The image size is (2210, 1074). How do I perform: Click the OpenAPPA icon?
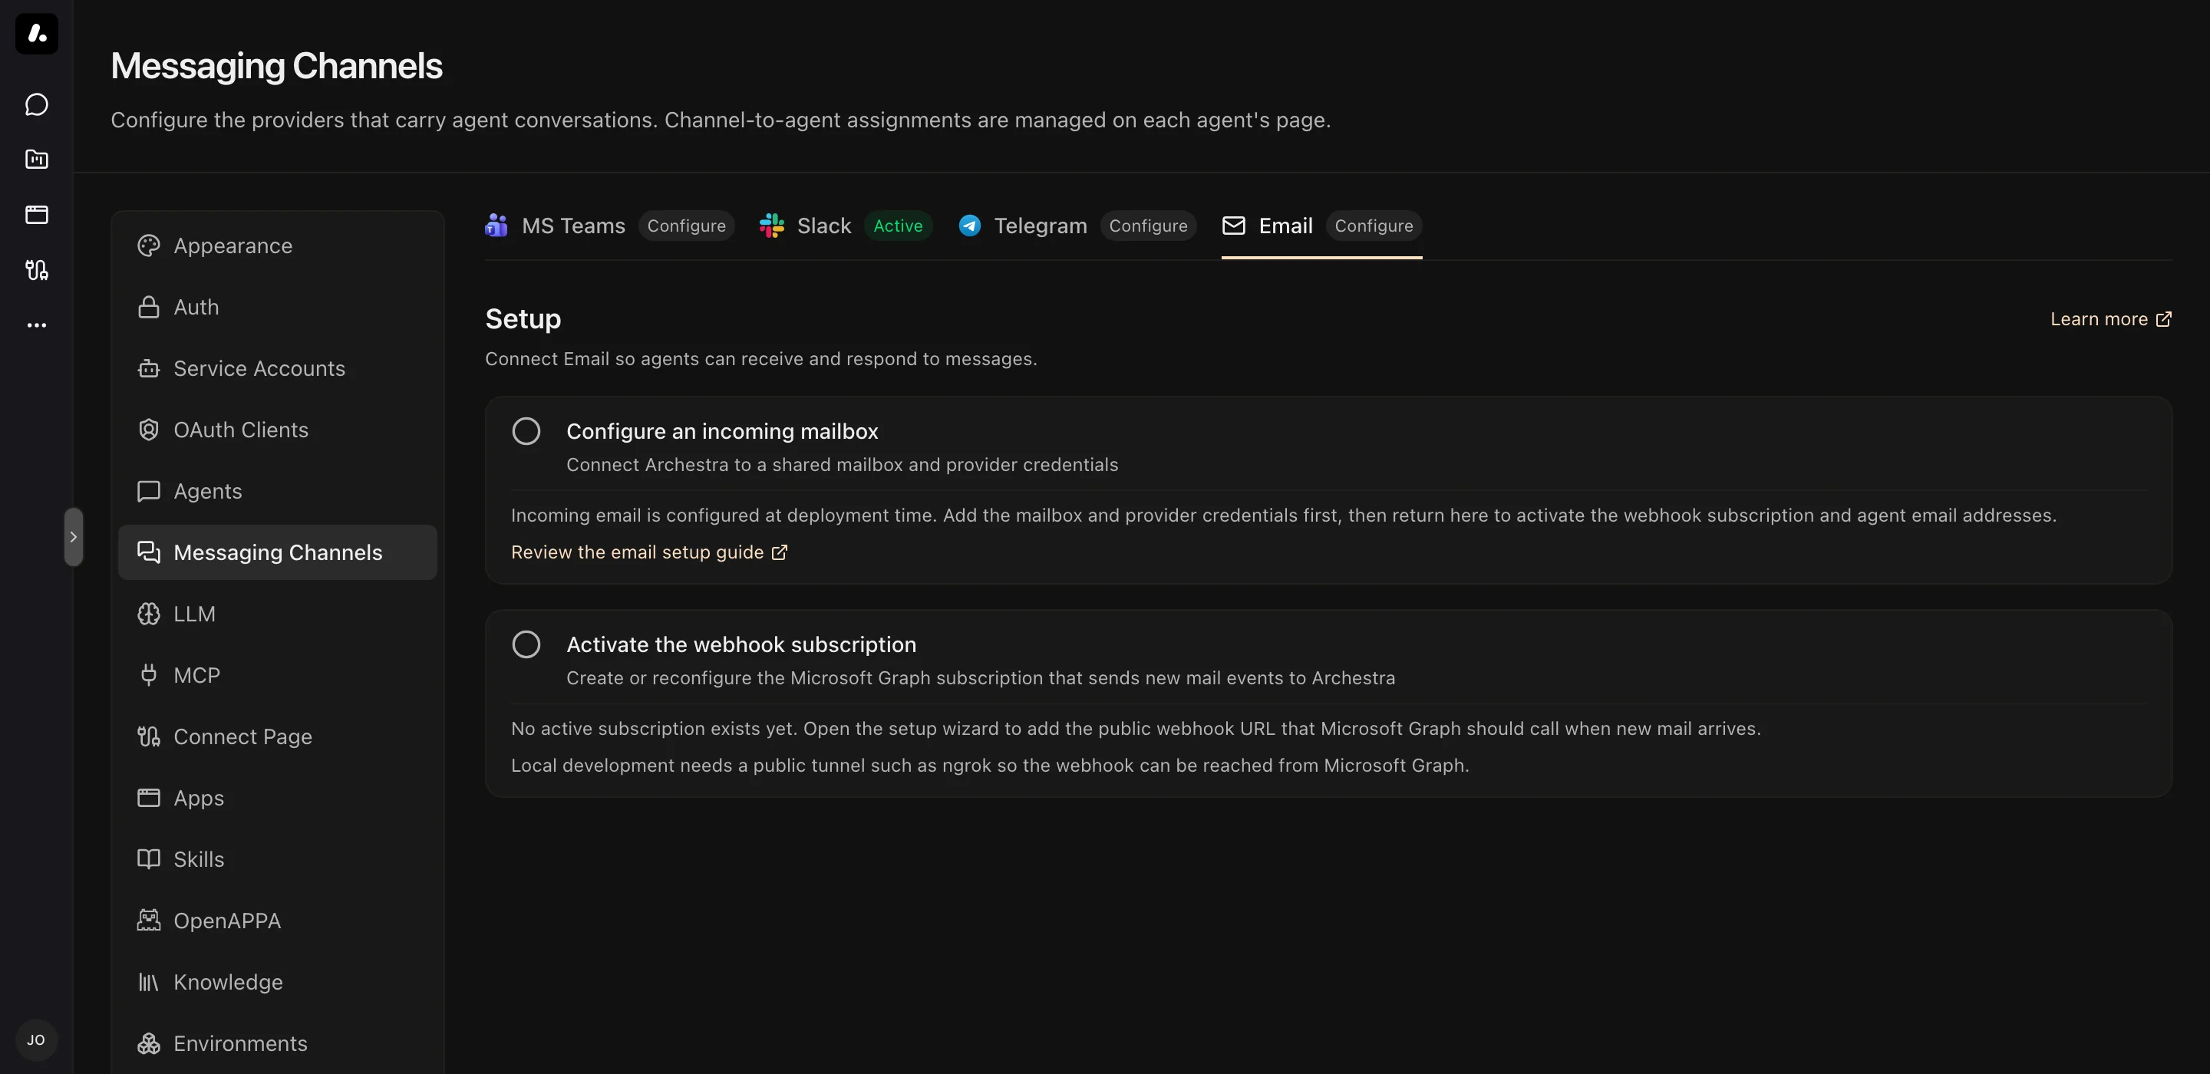pyautogui.click(x=148, y=921)
